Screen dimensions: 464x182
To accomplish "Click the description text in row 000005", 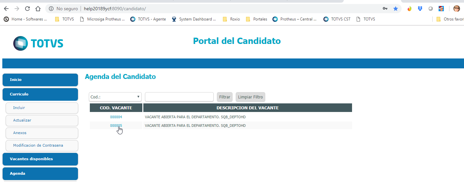I will (x=195, y=126).
